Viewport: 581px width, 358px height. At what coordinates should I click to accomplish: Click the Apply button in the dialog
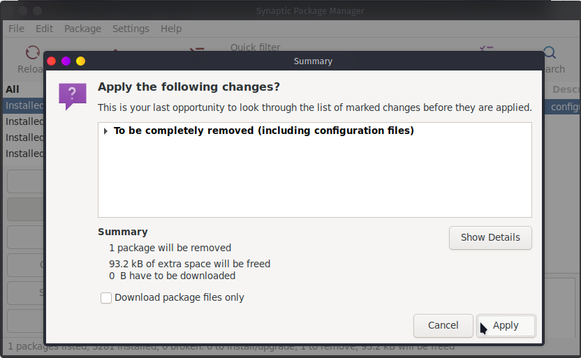click(x=506, y=325)
